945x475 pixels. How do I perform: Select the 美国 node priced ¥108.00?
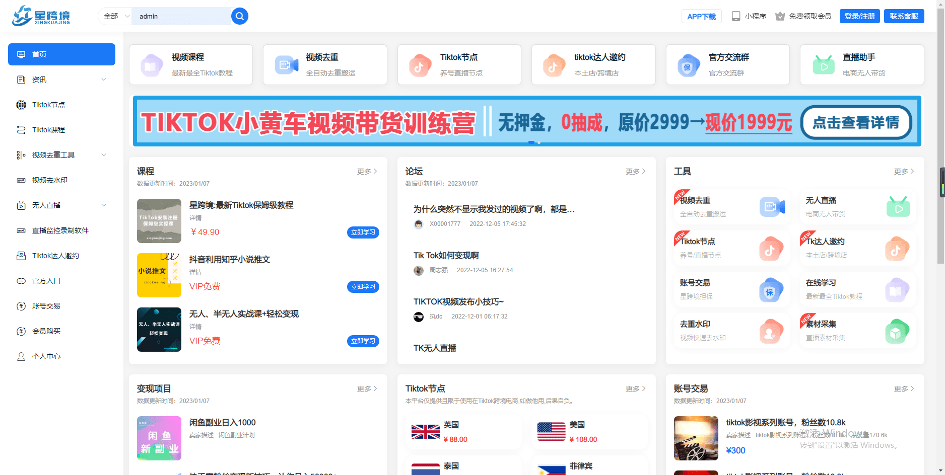click(589, 432)
